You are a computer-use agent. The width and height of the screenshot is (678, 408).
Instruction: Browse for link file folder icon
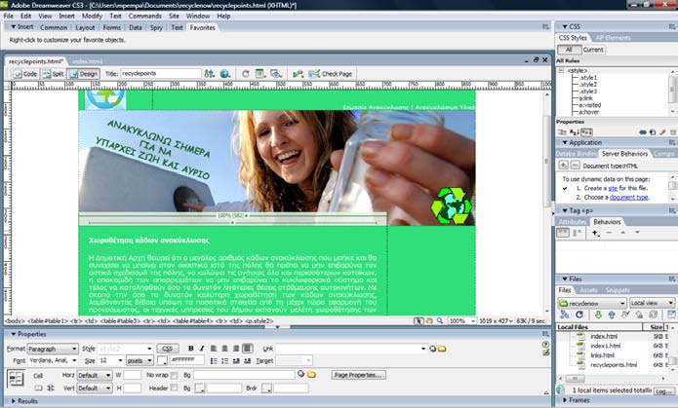(442, 349)
